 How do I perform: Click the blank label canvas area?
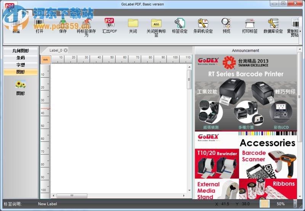point(119,129)
